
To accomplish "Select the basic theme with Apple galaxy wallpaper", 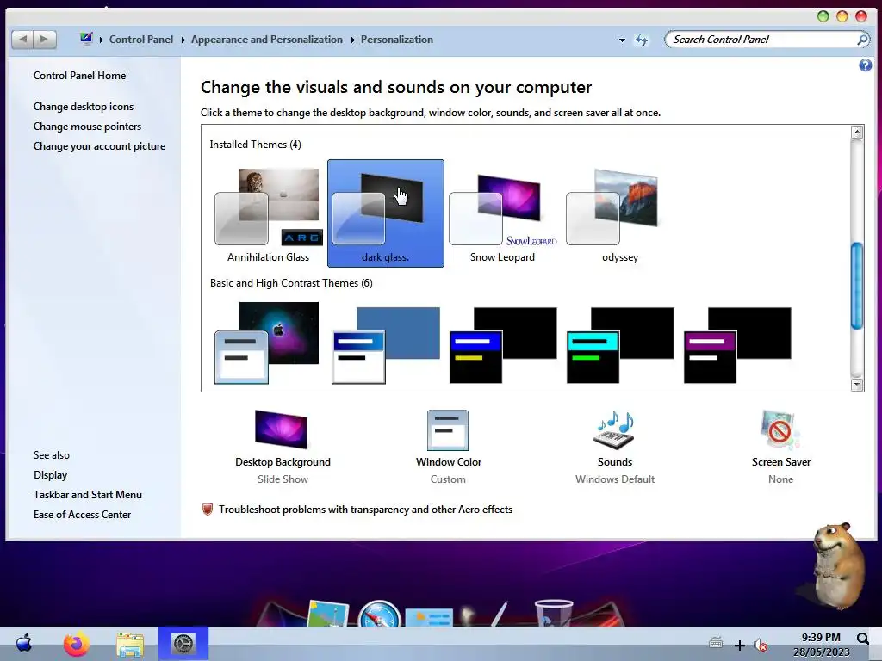I will click(267, 343).
